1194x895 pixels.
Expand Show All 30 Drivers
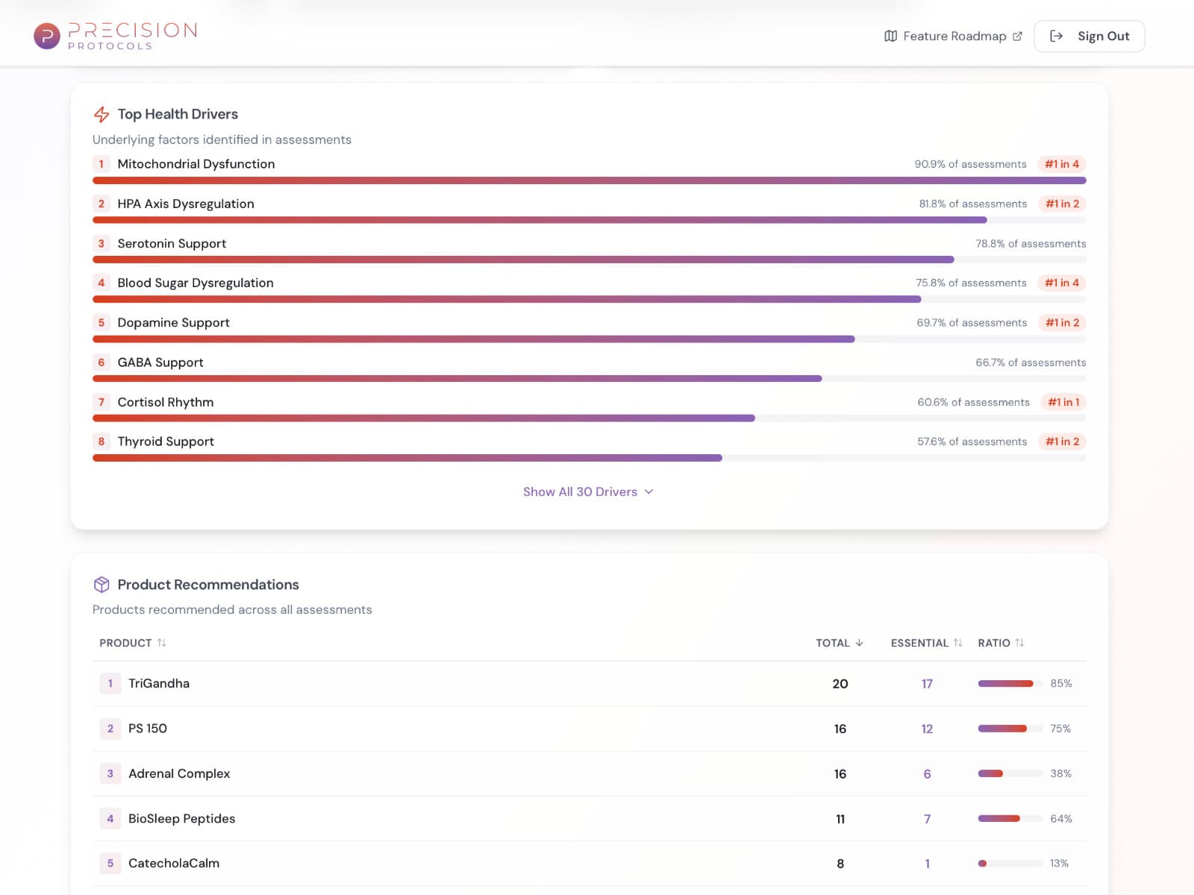(589, 492)
